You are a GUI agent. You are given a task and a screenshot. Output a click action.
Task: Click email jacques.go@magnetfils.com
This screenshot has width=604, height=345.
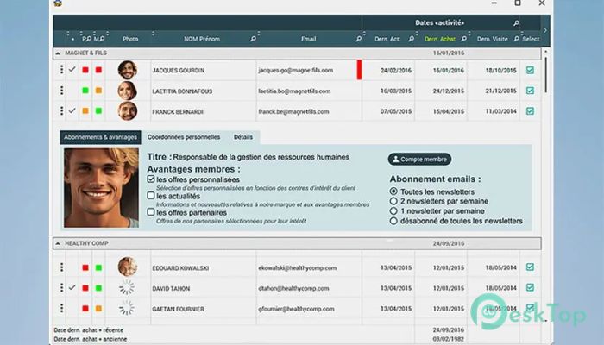coord(296,70)
